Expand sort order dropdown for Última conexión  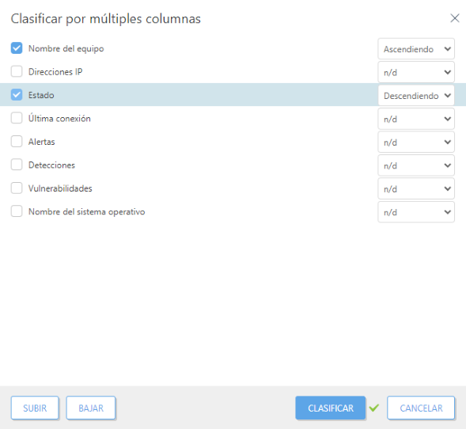(416, 119)
